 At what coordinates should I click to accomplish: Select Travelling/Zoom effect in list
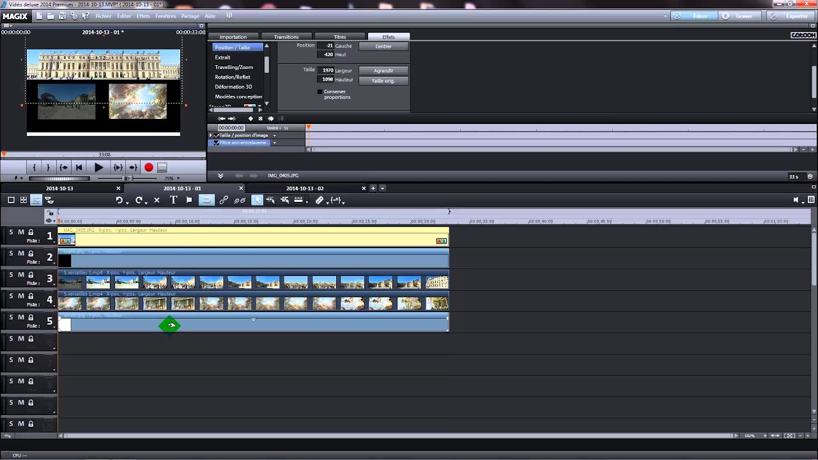(x=234, y=67)
